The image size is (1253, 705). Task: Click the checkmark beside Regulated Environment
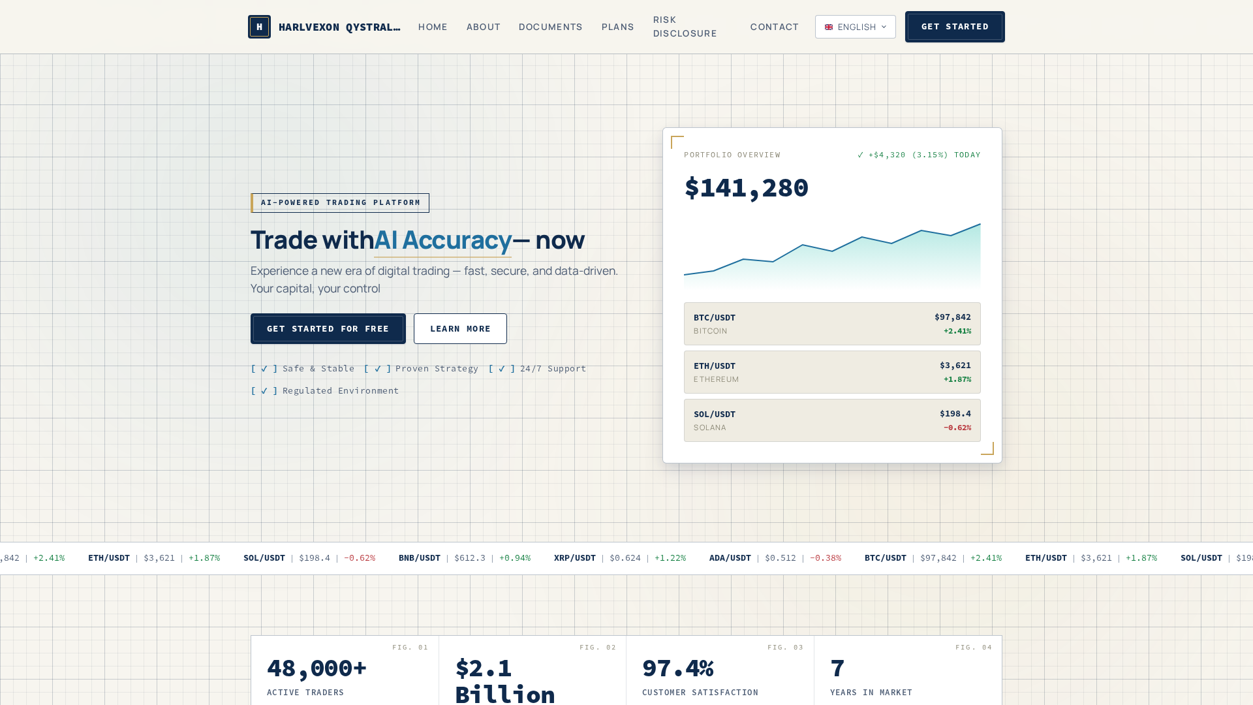coord(264,391)
